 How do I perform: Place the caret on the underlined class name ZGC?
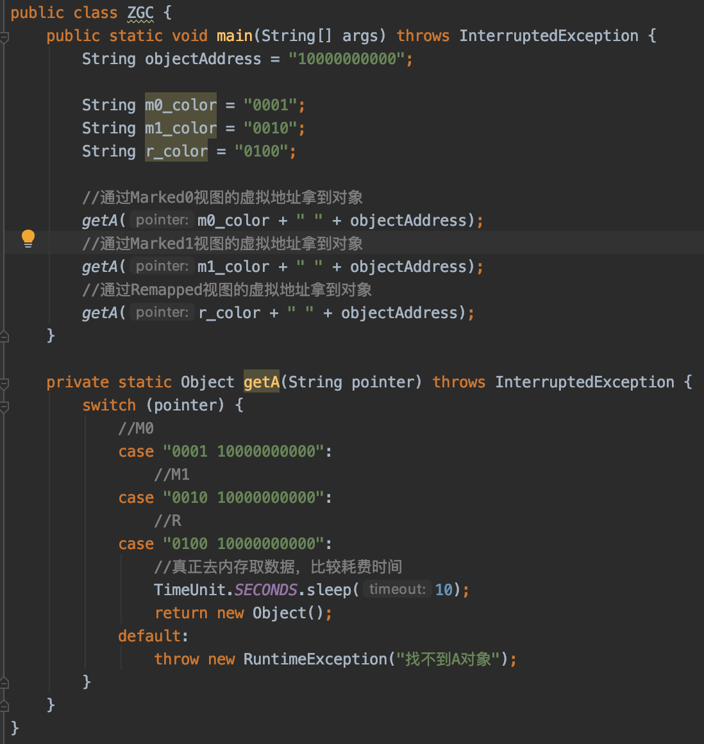click(140, 12)
